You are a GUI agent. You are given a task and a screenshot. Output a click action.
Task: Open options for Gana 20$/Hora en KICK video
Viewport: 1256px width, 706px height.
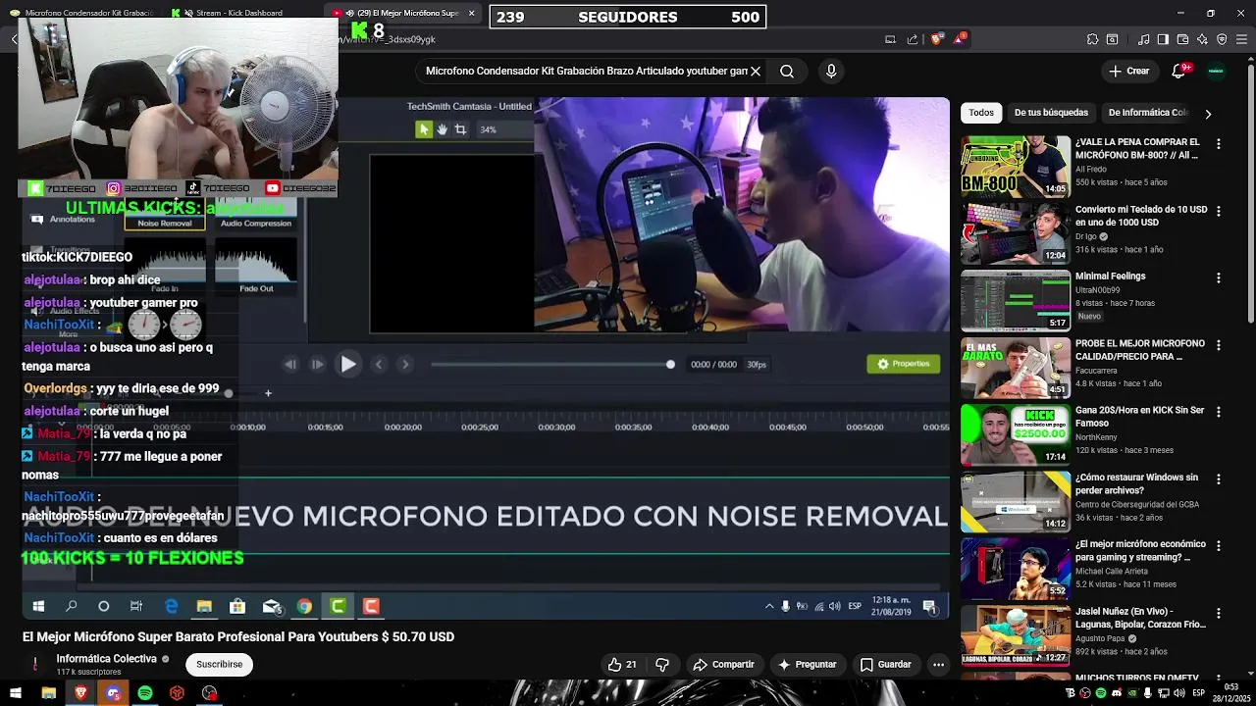tap(1219, 412)
